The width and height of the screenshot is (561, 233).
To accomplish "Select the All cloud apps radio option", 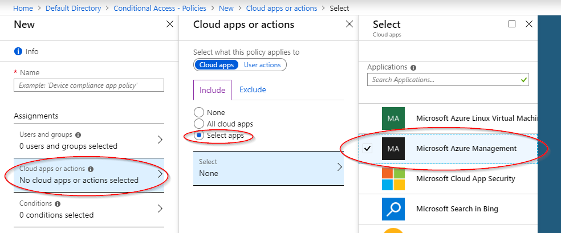I will (x=199, y=124).
